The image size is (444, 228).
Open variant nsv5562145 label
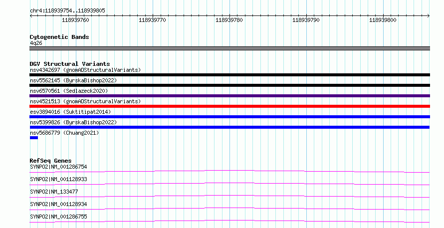[x=73, y=80]
